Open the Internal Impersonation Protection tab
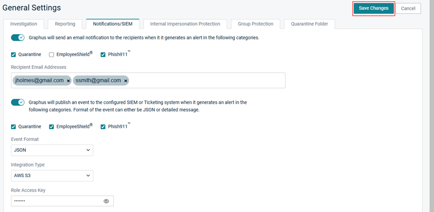Image resolution: width=434 pixels, height=212 pixels. [x=185, y=24]
